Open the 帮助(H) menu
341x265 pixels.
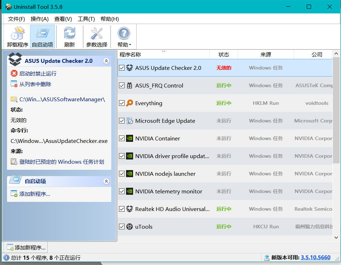click(x=109, y=19)
